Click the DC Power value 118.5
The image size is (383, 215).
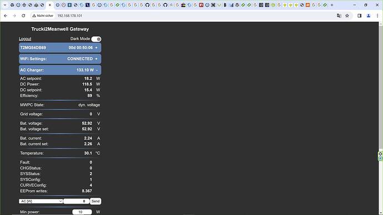87,84
